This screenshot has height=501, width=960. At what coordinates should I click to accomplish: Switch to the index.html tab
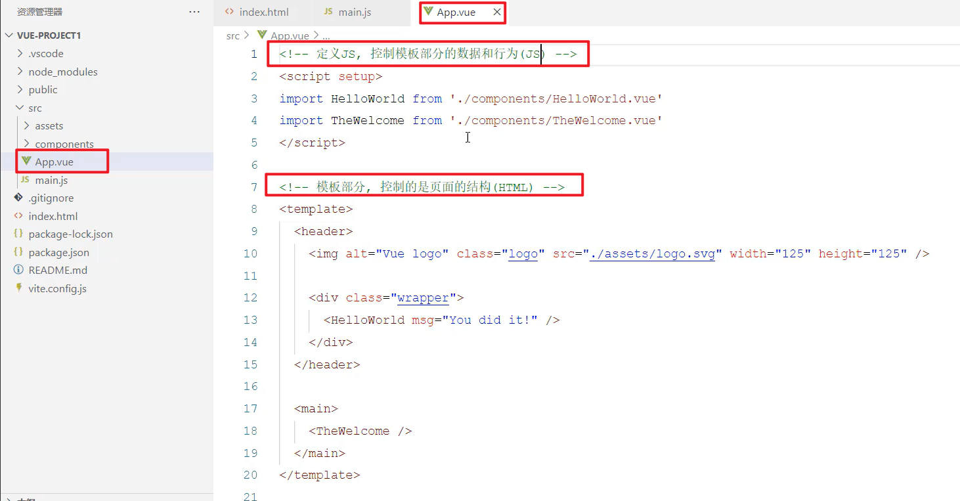(263, 12)
